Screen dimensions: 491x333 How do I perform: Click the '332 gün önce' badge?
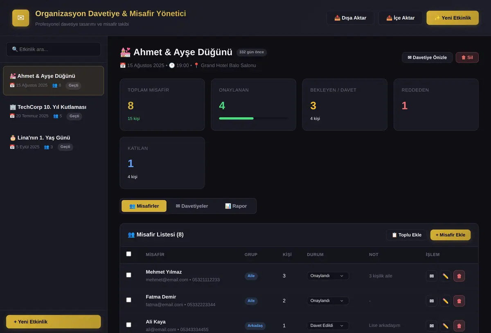pyautogui.click(x=252, y=52)
